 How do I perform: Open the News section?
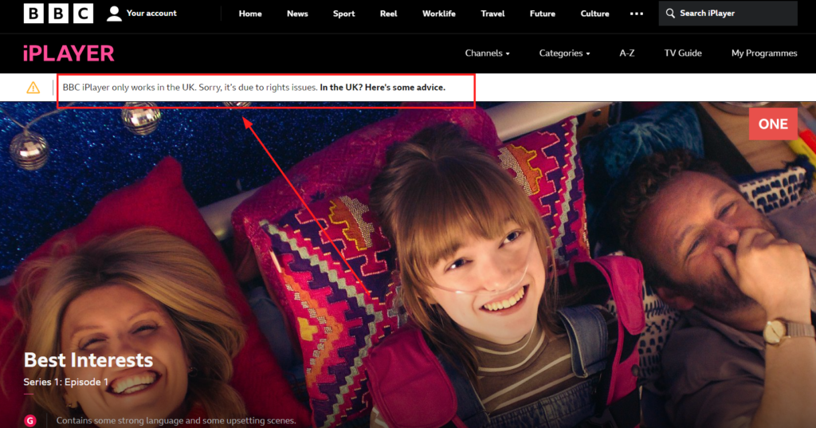coord(297,14)
